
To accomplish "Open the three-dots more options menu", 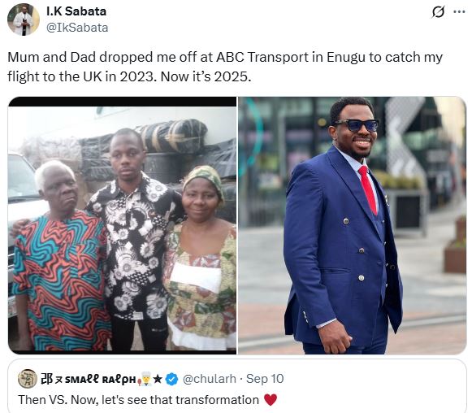I will 459,12.
